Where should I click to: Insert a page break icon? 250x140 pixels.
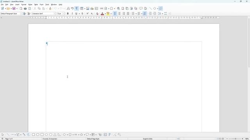[102, 9]
